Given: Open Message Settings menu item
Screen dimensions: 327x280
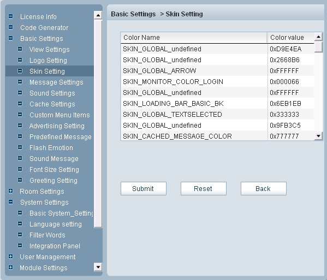Looking at the screenshot, I should tap(56, 82).
